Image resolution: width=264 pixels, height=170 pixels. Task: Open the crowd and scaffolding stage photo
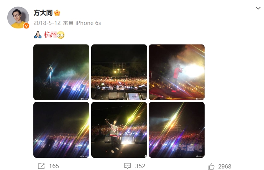click(119, 72)
